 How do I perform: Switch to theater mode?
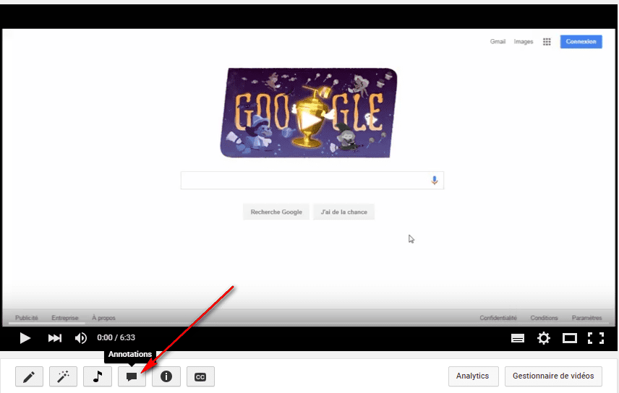click(x=570, y=338)
